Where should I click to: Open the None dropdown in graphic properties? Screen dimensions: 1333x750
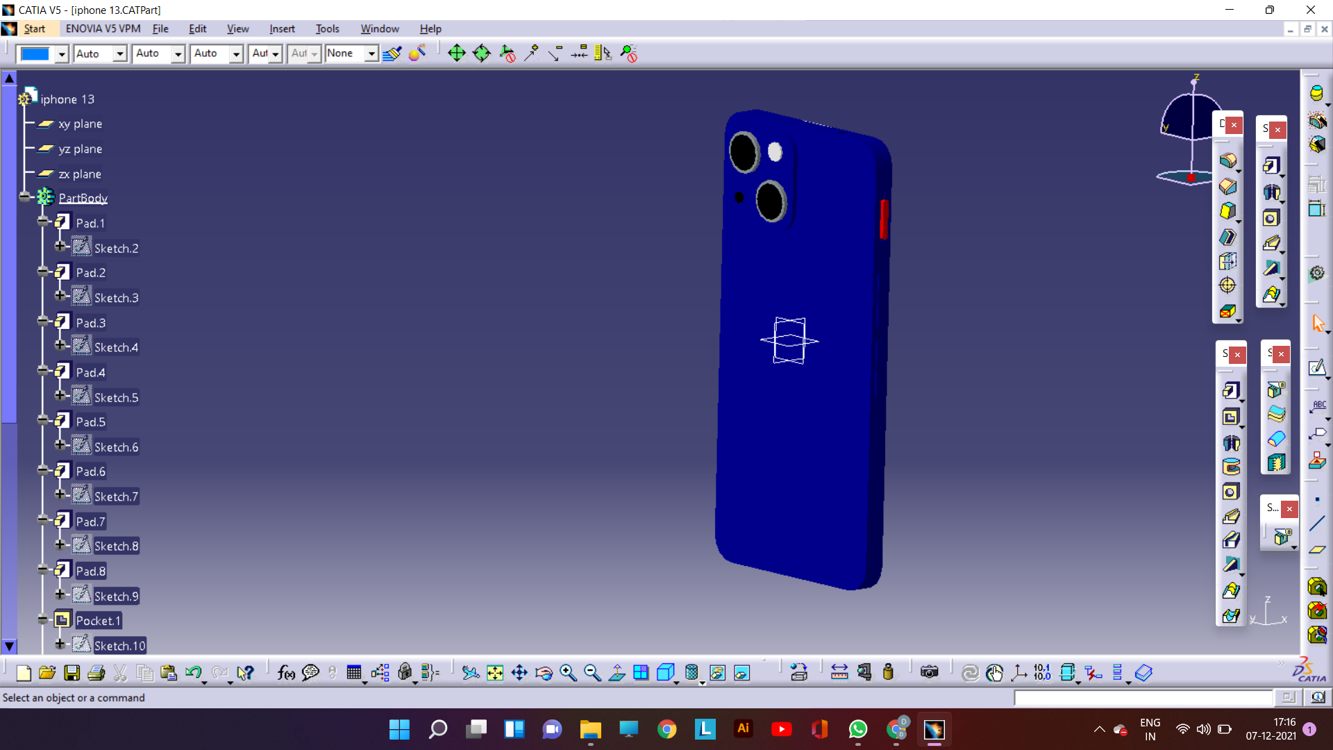371,54
